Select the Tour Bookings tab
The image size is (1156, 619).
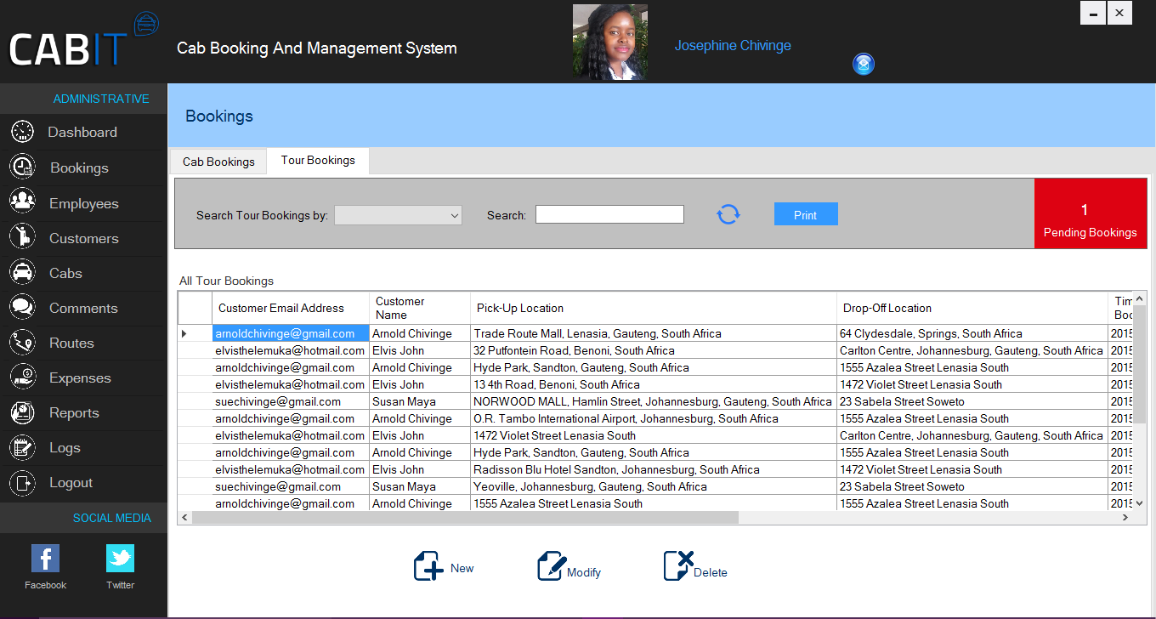click(318, 161)
